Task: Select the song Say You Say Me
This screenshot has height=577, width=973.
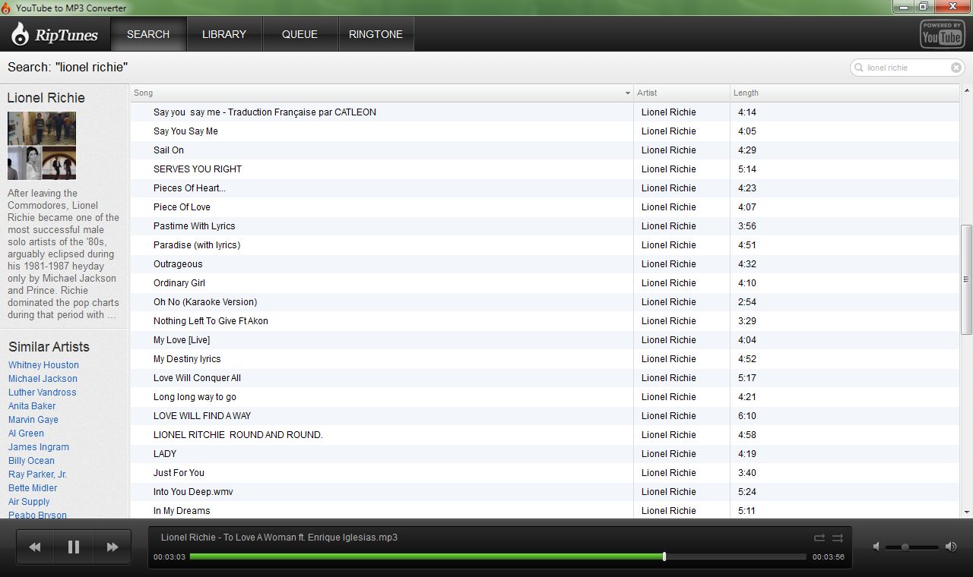Action: [x=185, y=131]
